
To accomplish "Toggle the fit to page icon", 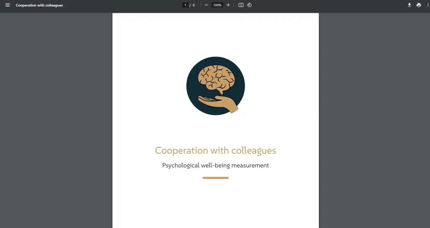I will (241, 5).
